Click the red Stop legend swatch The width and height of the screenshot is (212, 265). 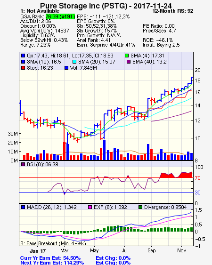[x=23, y=68]
